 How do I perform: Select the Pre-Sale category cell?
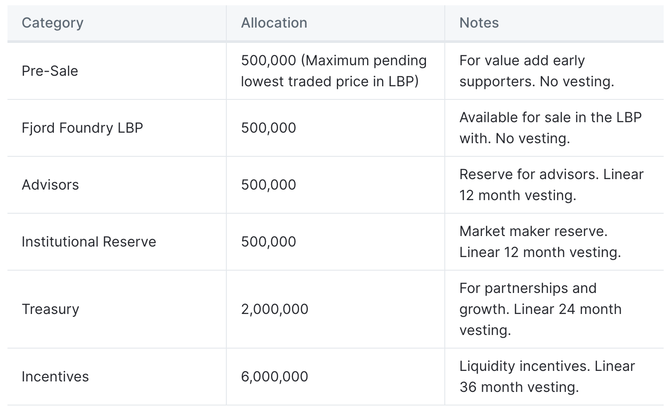coord(50,71)
